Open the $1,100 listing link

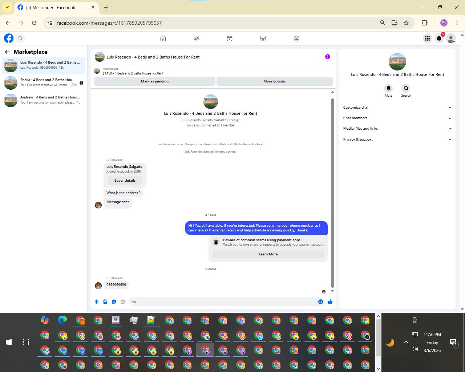[133, 73]
